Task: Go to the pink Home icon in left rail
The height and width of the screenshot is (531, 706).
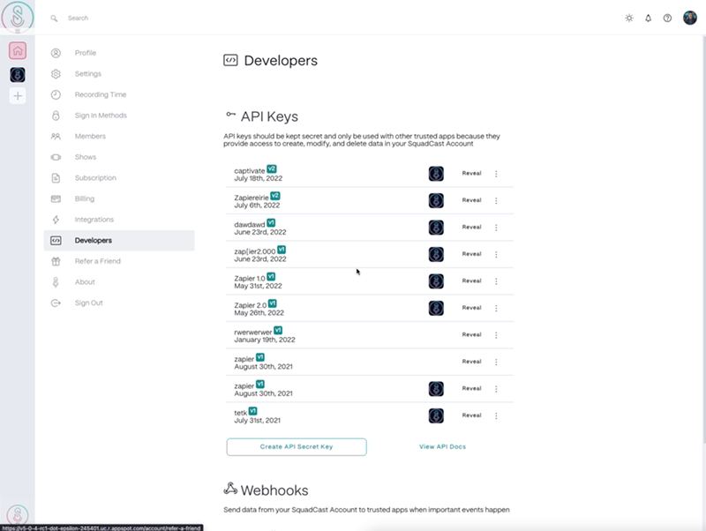Action: tap(18, 50)
